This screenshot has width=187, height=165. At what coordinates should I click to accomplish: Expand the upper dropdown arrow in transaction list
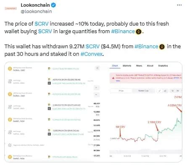pyautogui.click(x=96, y=88)
